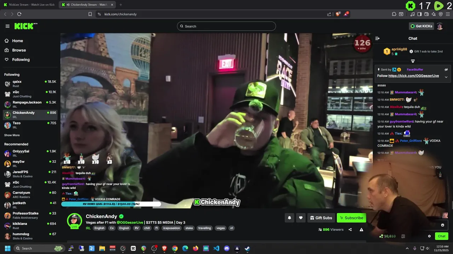453x254 pixels.
Task: Click the green KICK logo
Action: click(26, 26)
